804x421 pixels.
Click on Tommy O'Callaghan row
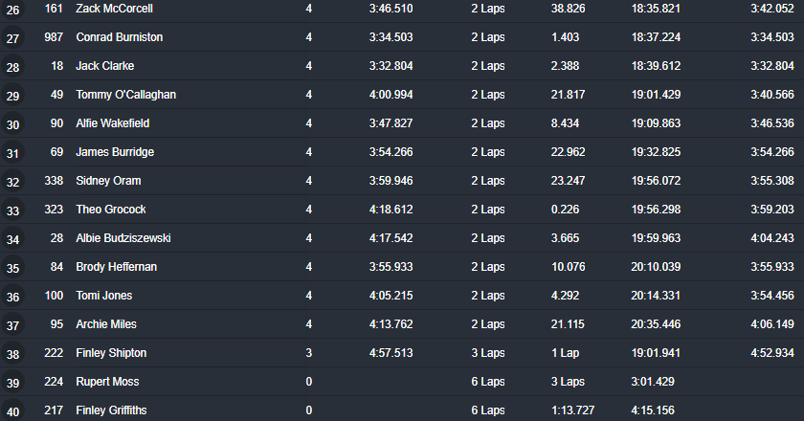(125, 95)
